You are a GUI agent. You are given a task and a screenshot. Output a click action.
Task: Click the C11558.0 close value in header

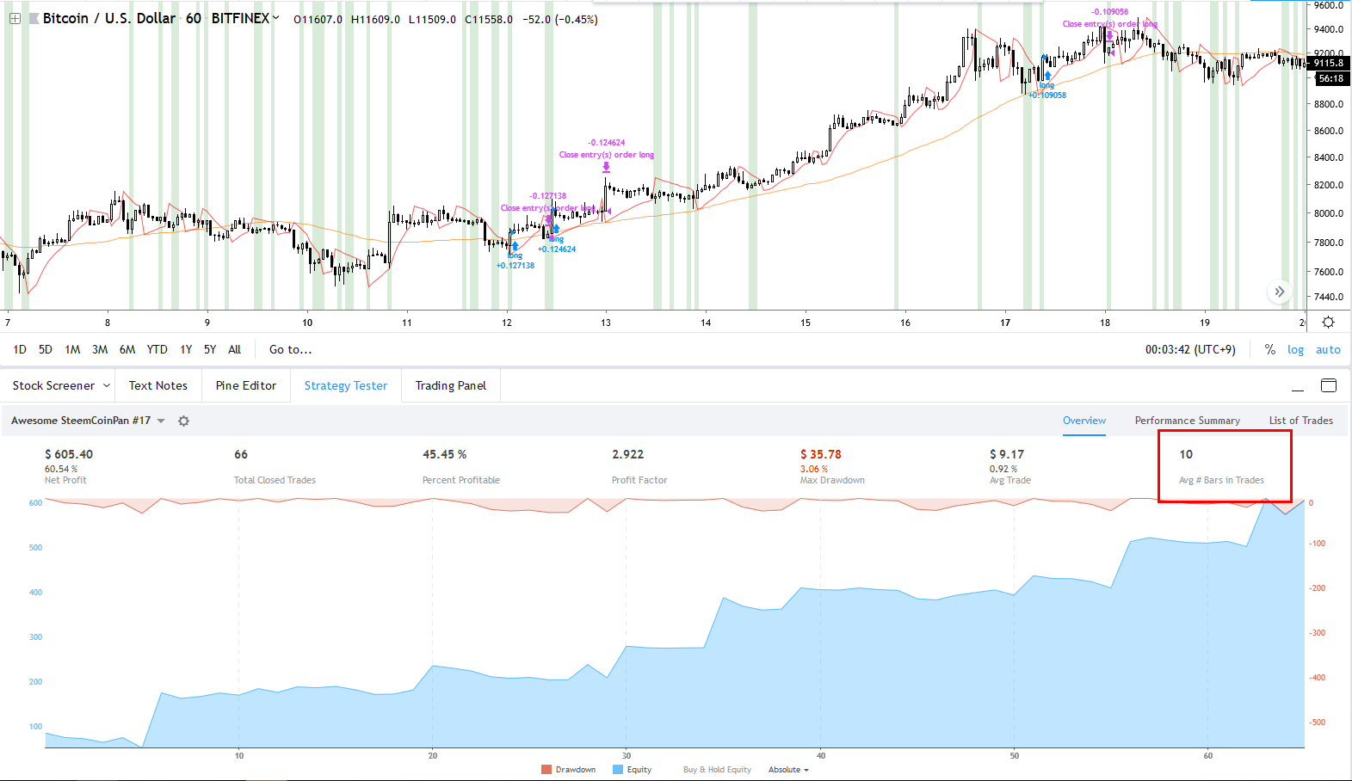[489, 19]
